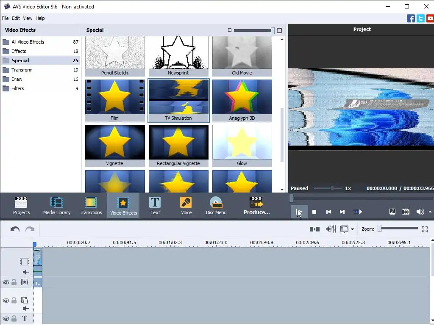This screenshot has width=434, height=325.
Task: Open the Projects section
Action: (x=21, y=206)
